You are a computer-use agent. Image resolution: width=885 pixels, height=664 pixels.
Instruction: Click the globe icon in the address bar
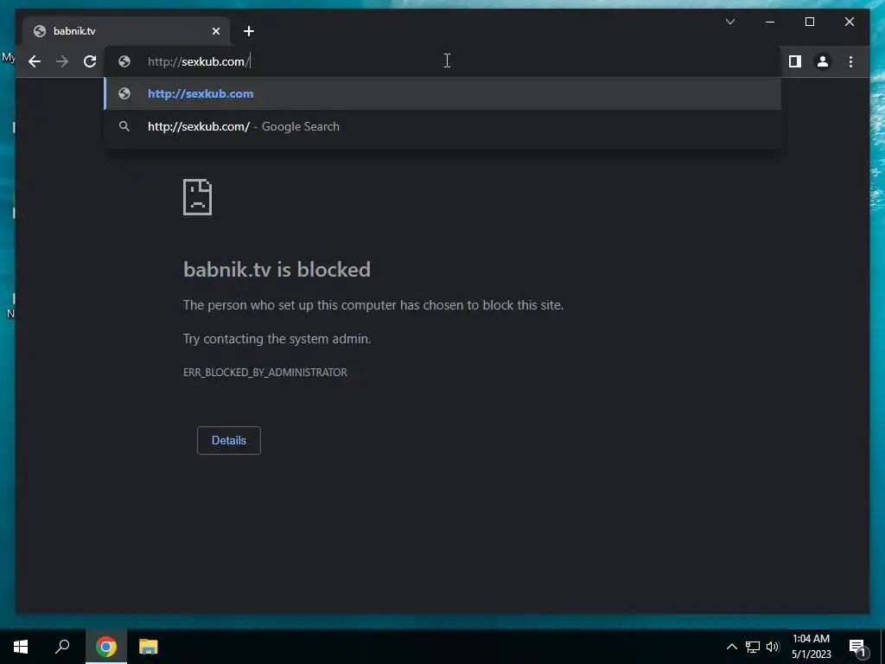tap(124, 61)
